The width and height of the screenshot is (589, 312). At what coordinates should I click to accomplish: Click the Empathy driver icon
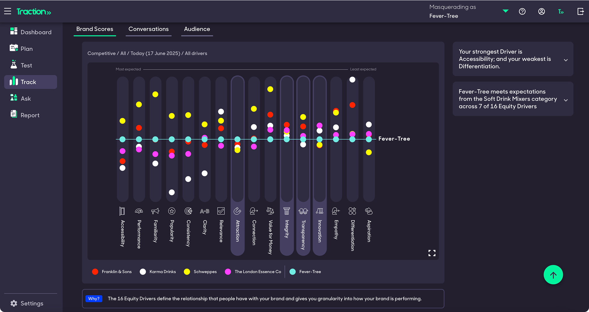click(x=336, y=211)
